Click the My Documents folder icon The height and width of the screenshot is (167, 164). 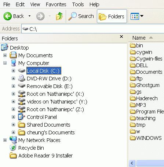(x=13, y=55)
